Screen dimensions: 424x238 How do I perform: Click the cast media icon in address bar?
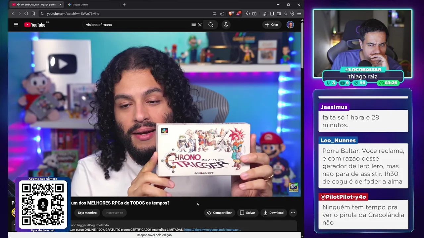point(215,14)
